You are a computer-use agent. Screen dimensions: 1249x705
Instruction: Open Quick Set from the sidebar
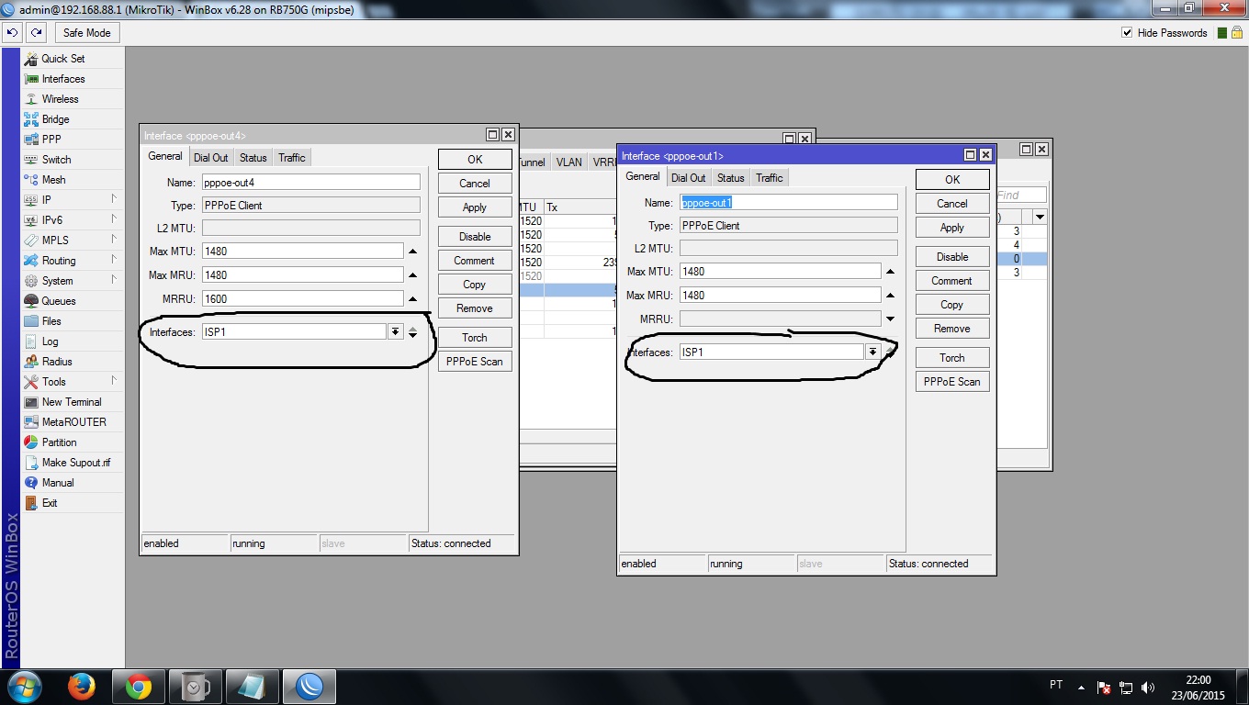(62, 59)
